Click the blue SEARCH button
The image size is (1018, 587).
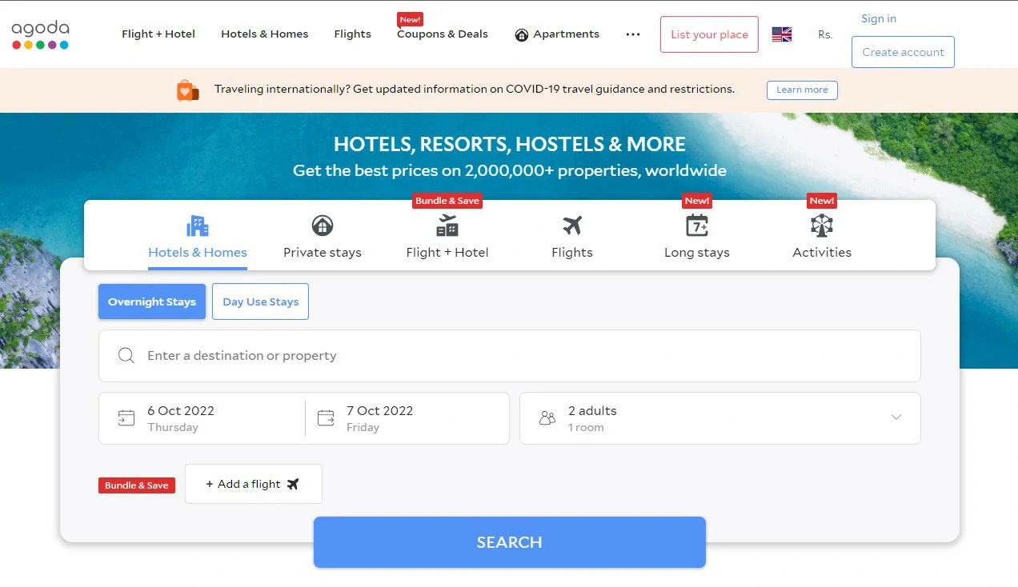pyautogui.click(x=510, y=542)
